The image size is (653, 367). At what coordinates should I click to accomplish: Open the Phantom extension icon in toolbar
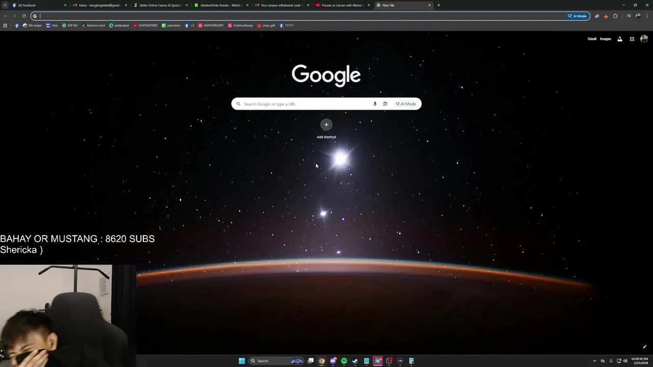pyautogui.click(x=597, y=16)
